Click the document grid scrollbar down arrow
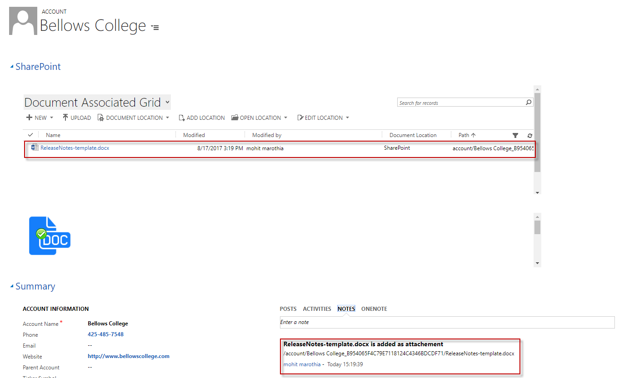The image size is (619, 378). click(x=538, y=192)
